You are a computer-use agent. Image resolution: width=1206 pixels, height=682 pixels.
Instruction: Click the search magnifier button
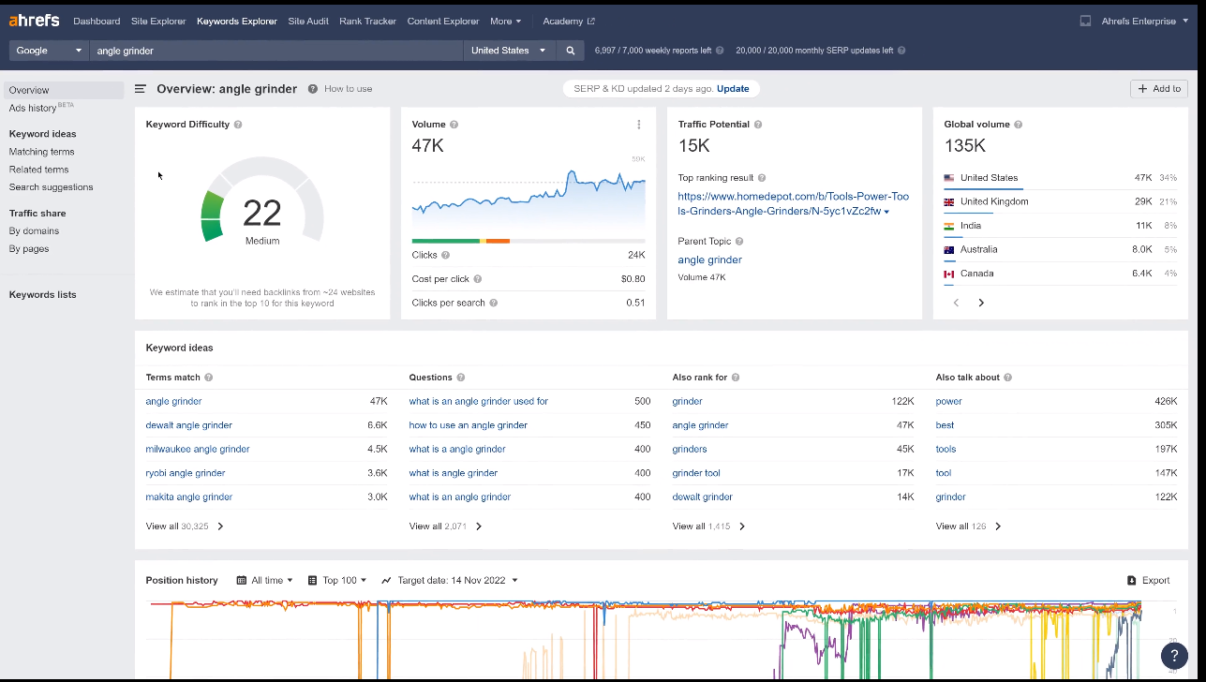coord(570,51)
